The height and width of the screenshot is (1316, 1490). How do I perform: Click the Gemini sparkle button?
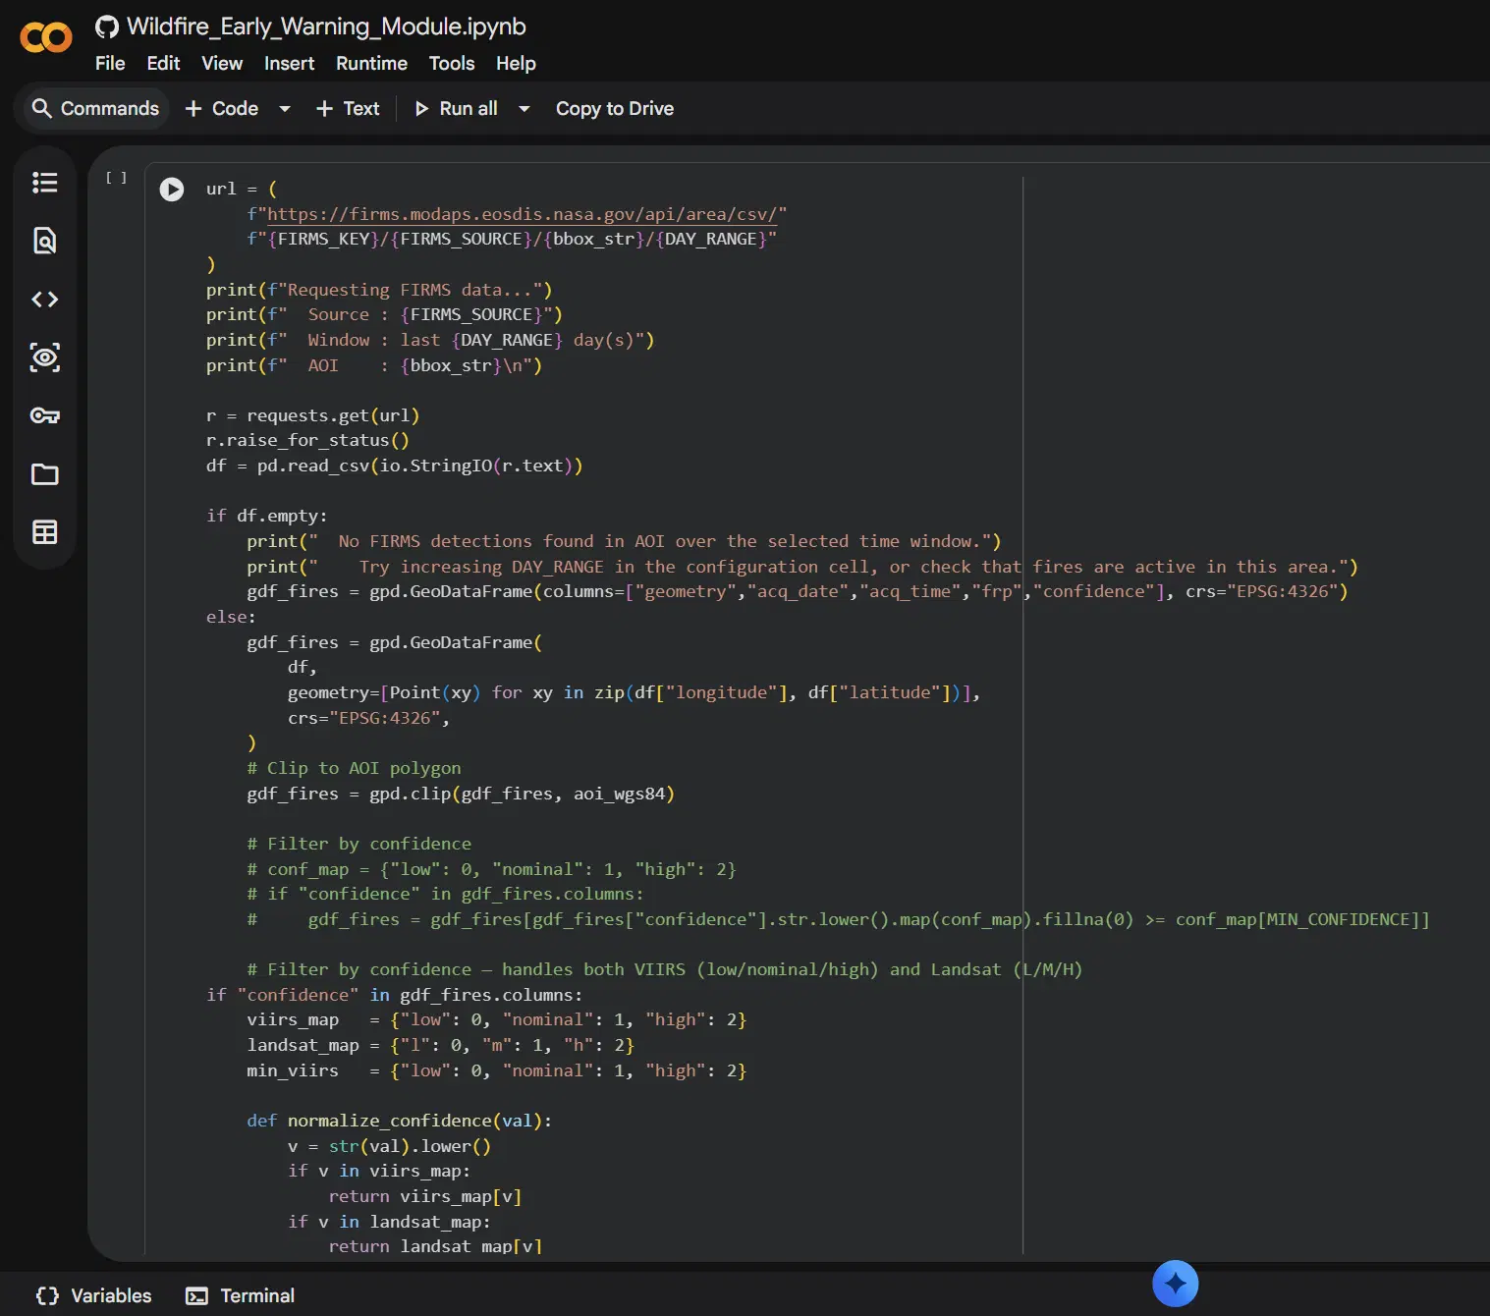[1176, 1283]
